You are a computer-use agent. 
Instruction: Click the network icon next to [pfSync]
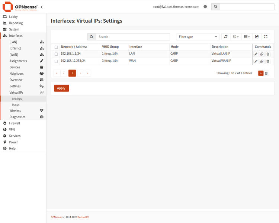(x=42, y=48)
